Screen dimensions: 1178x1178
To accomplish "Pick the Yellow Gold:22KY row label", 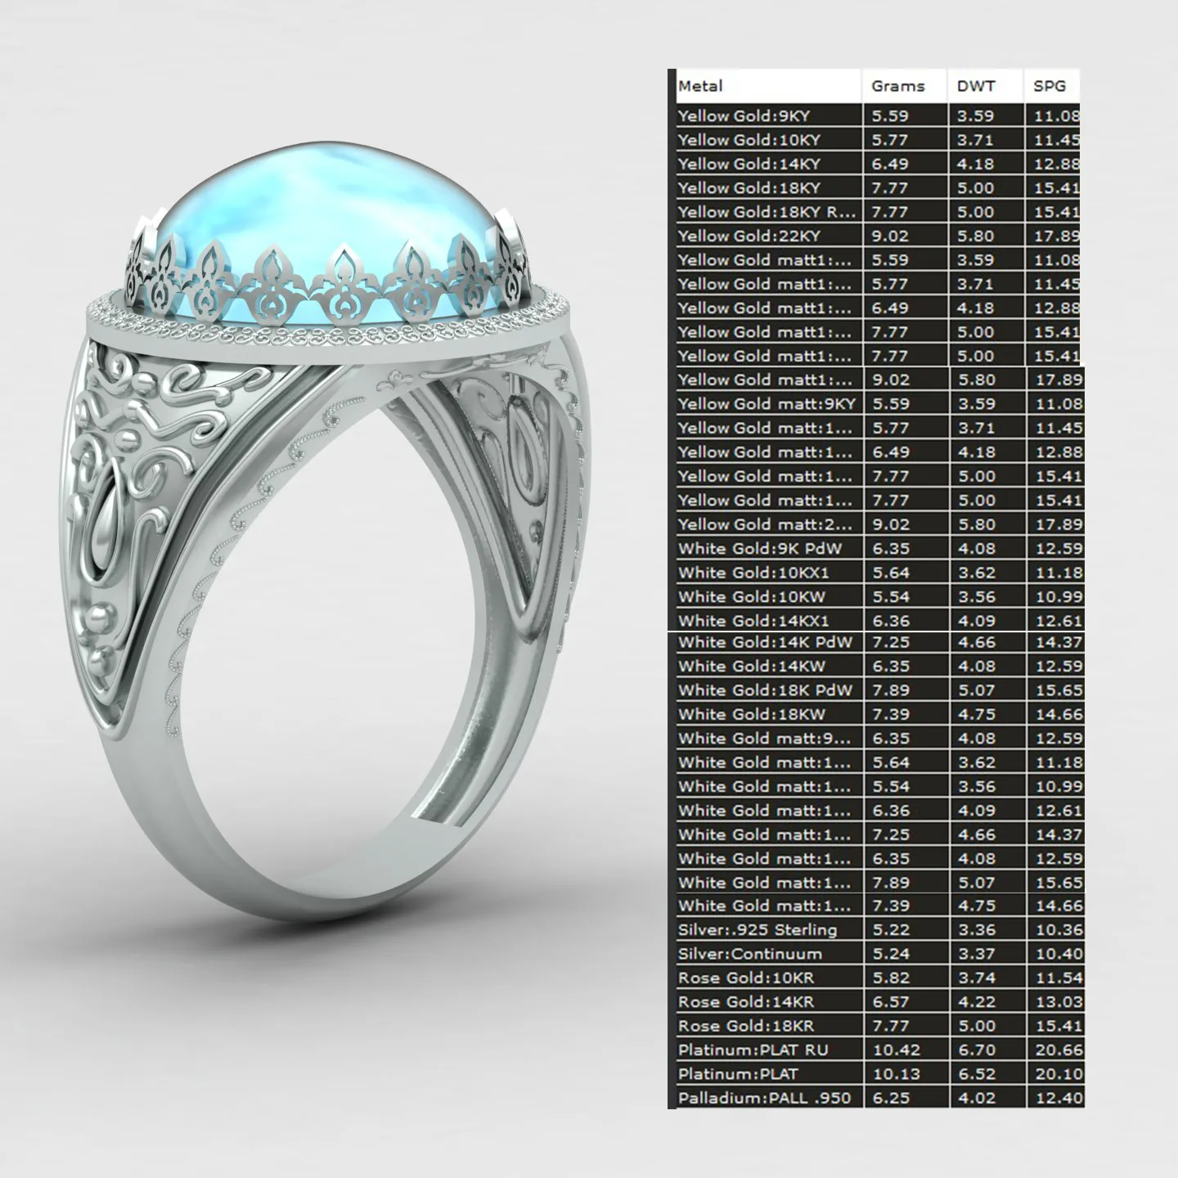I will coord(749,236).
